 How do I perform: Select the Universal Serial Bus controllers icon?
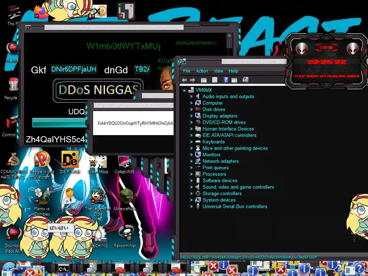(198, 207)
